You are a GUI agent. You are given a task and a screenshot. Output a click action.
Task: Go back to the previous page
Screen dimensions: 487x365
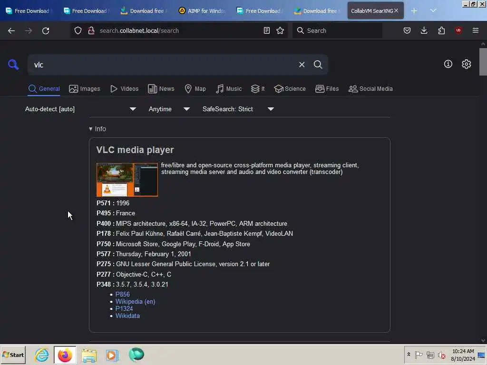click(11, 30)
